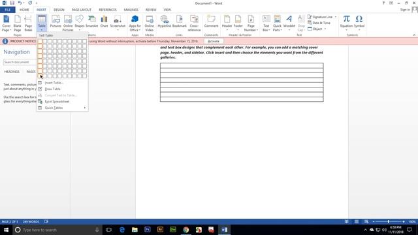The image size is (418, 235).
Task: Insert a SmartArt graphic
Action: point(91,22)
